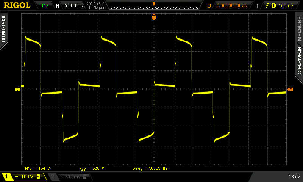Image resolution: width=303 pixels, height=182 pixels.
Task: Click the orange D delay icon
Action: pyautogui.click(x=209, y=6)
